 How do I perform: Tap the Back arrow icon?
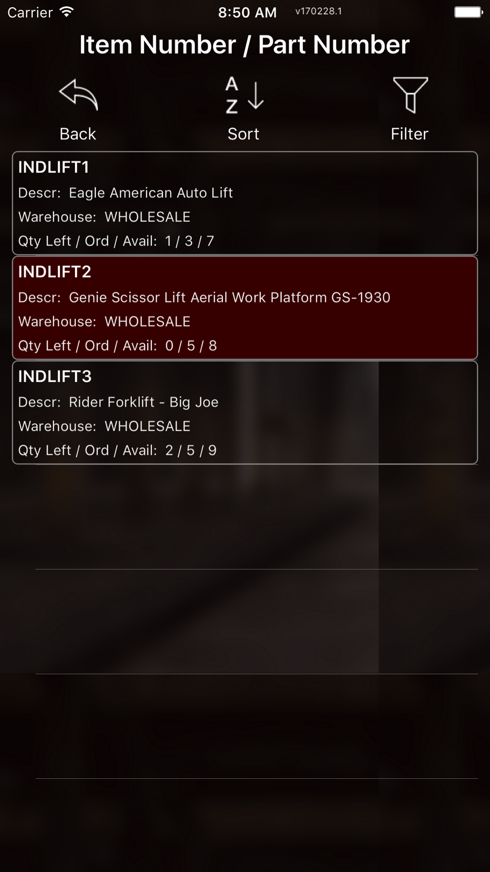tap(78, 95)
